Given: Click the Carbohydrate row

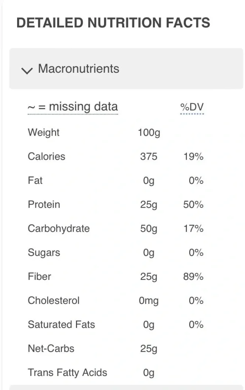Looking at the screenshot, I should pos(58,229).
